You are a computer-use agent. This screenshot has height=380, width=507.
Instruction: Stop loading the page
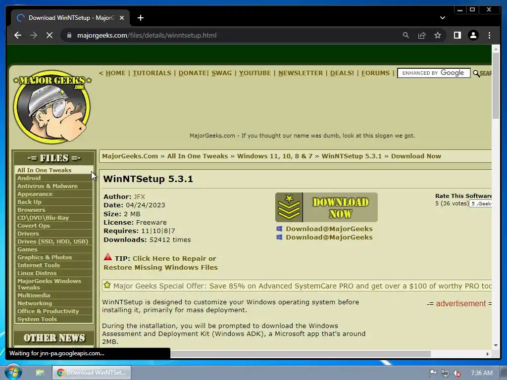(x=50, y=35)
